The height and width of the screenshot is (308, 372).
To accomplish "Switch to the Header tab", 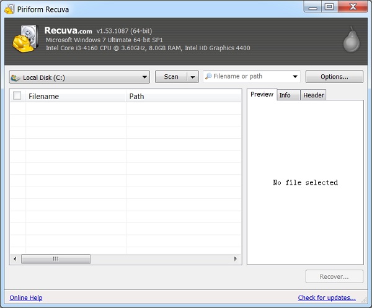I will [313, 95].
